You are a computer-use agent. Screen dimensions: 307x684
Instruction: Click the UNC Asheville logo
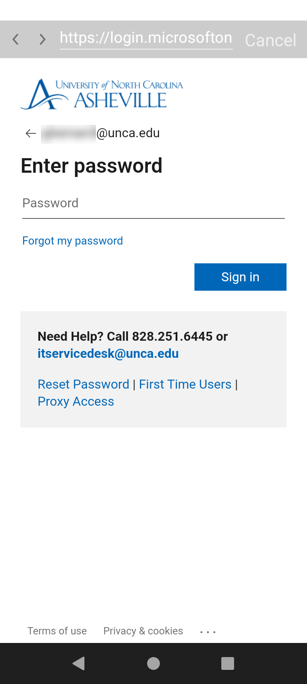pyautogui.click(x=102, y=94)
